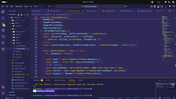The width and height of the screenshot is (176, 99).
Task: Toggle the bottom panel visibility
Action: (x=158, y=6)
